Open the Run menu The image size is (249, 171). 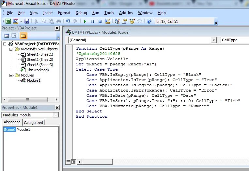(x=96, y=13)
